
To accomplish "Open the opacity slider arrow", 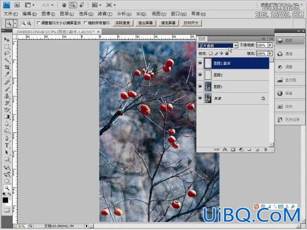I will [x=271, y=45].
